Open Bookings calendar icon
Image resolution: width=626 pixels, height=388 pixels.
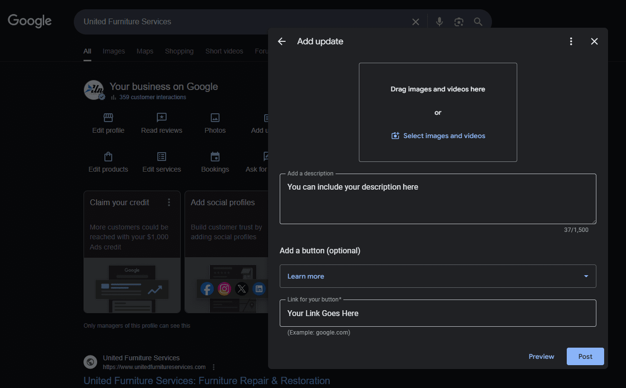point(215,157)
